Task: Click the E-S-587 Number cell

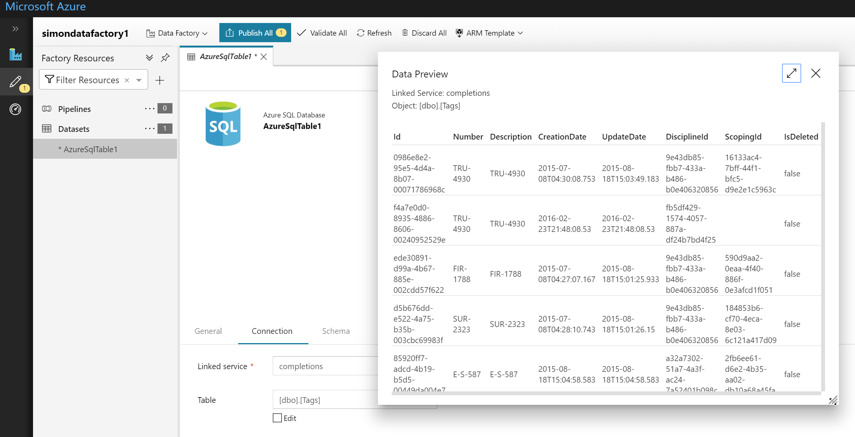Action: (467, 375)
